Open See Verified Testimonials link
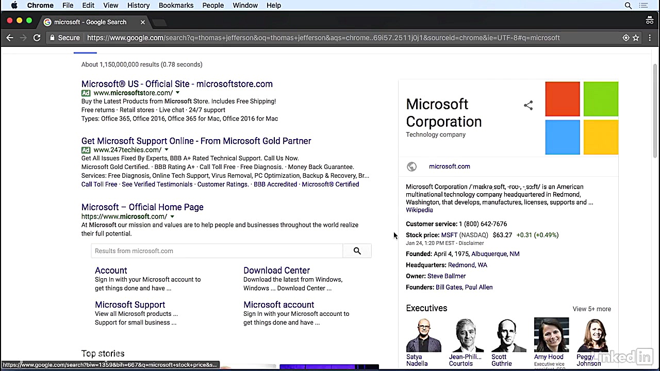This screenshot has width=660, height=371. [x=157, y=184]
